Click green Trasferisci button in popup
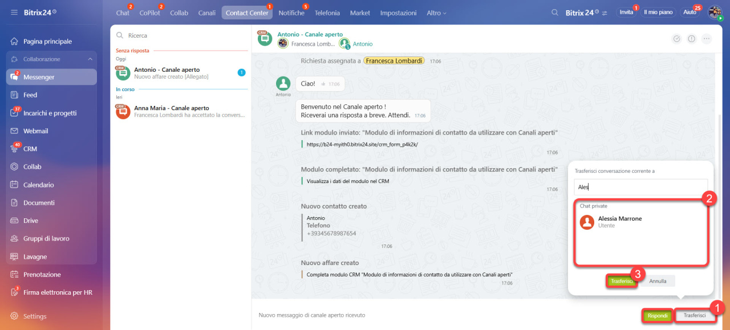 622,281
